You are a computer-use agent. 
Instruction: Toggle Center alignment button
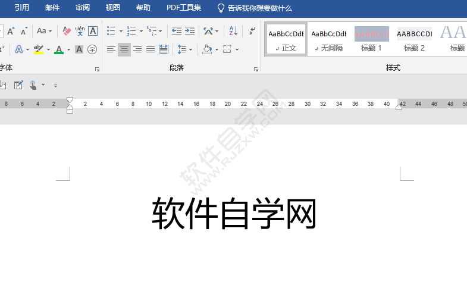click(x=124, y=49)
